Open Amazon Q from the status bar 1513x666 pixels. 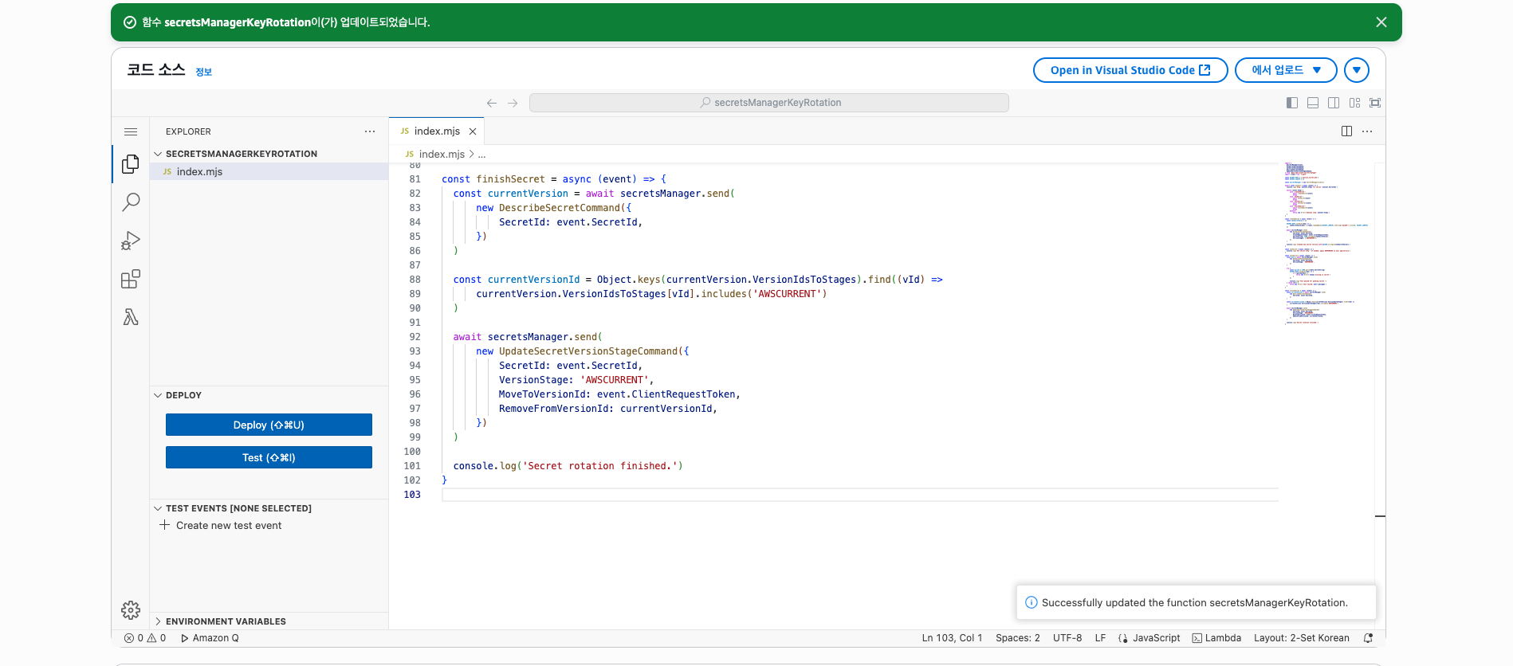pos(210,638)
